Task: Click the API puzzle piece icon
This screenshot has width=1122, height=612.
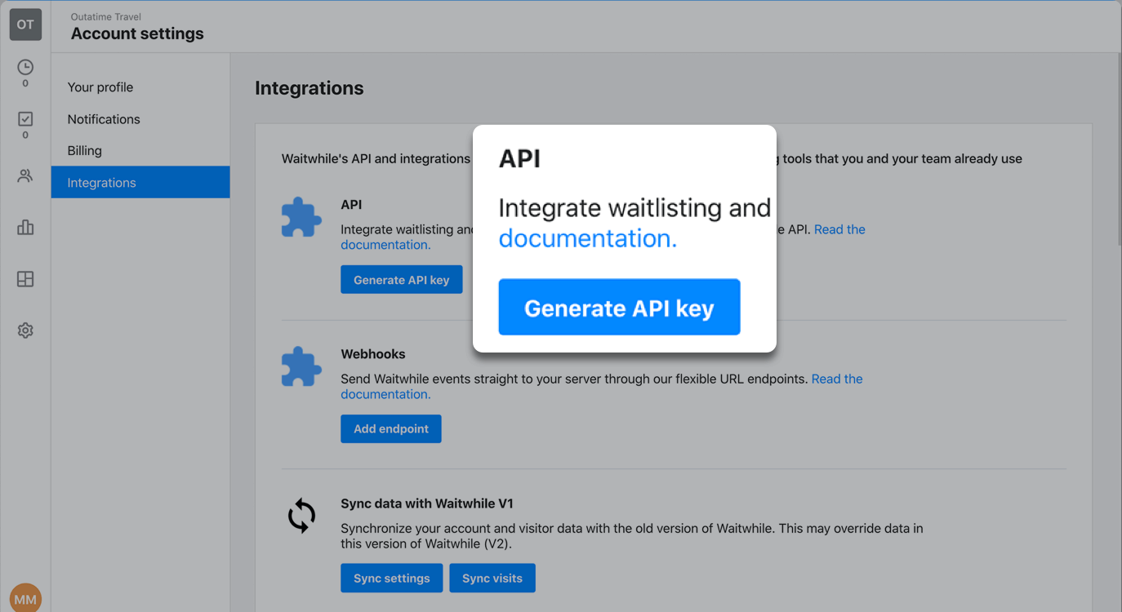Action: [x=301, y=217]
